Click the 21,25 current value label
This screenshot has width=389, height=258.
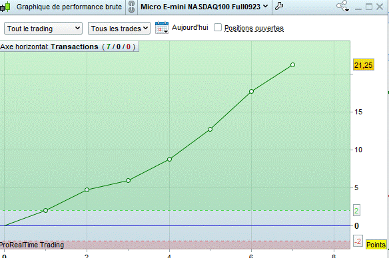click(364, 65)
